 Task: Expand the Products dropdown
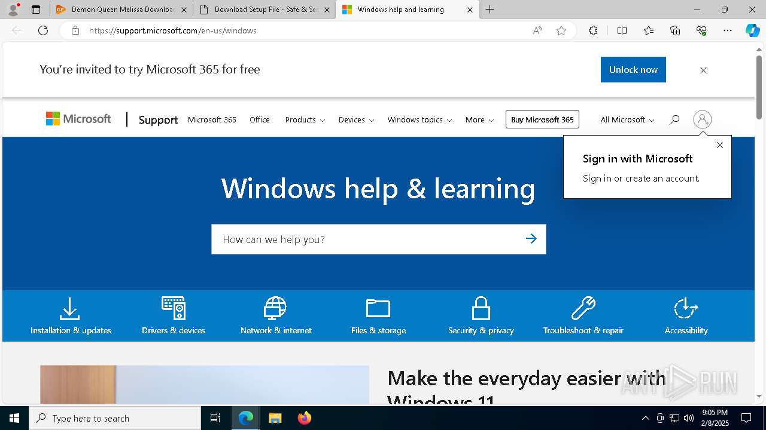coord(305,119)
